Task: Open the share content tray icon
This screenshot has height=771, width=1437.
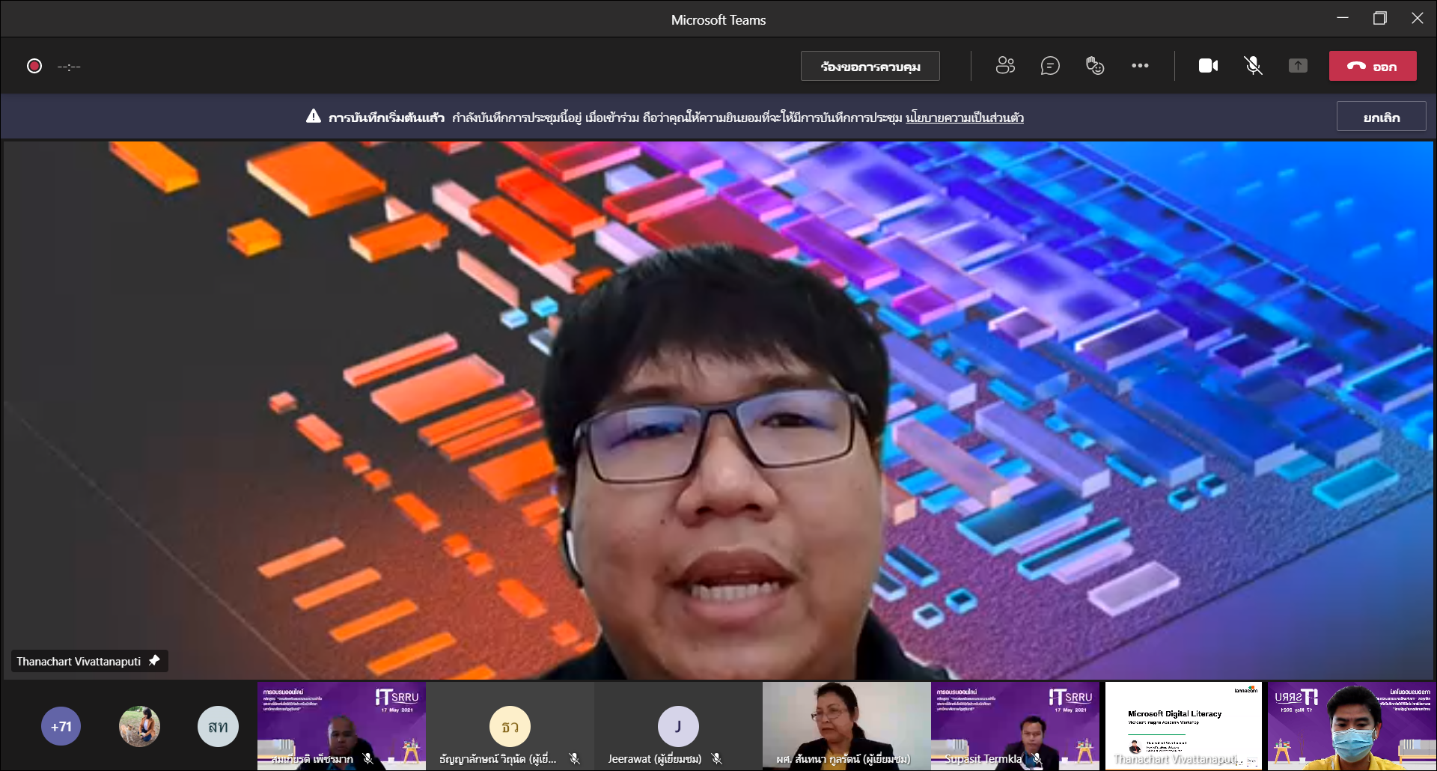Action: pyautogui.click(x=1298, y=66)
